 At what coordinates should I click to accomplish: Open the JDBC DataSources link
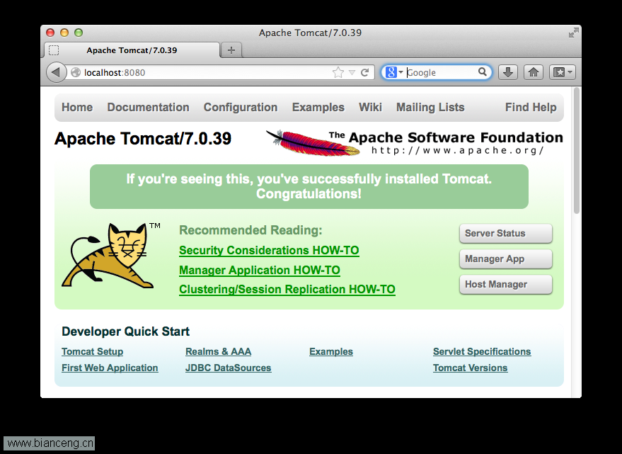point(228,368)
